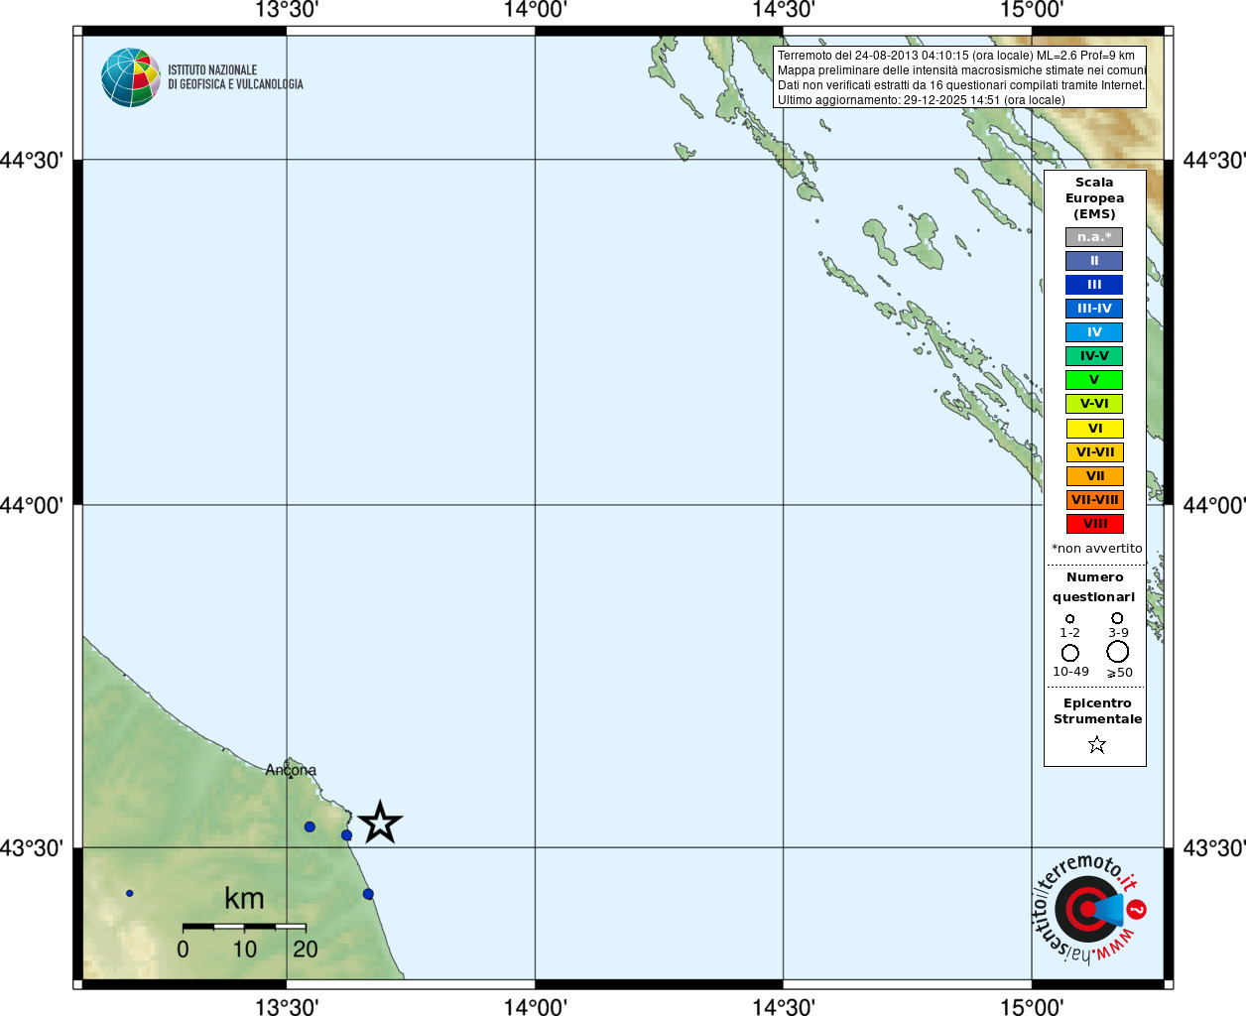Click the gray n.a.* legend swatch
Image resolution: width=1246 pixels, height=1016 pixels.
pyautogui.click(x=1094, y=237)
